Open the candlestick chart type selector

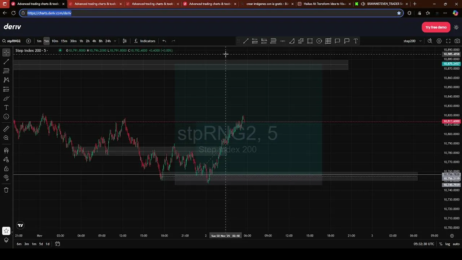(125, 41)
